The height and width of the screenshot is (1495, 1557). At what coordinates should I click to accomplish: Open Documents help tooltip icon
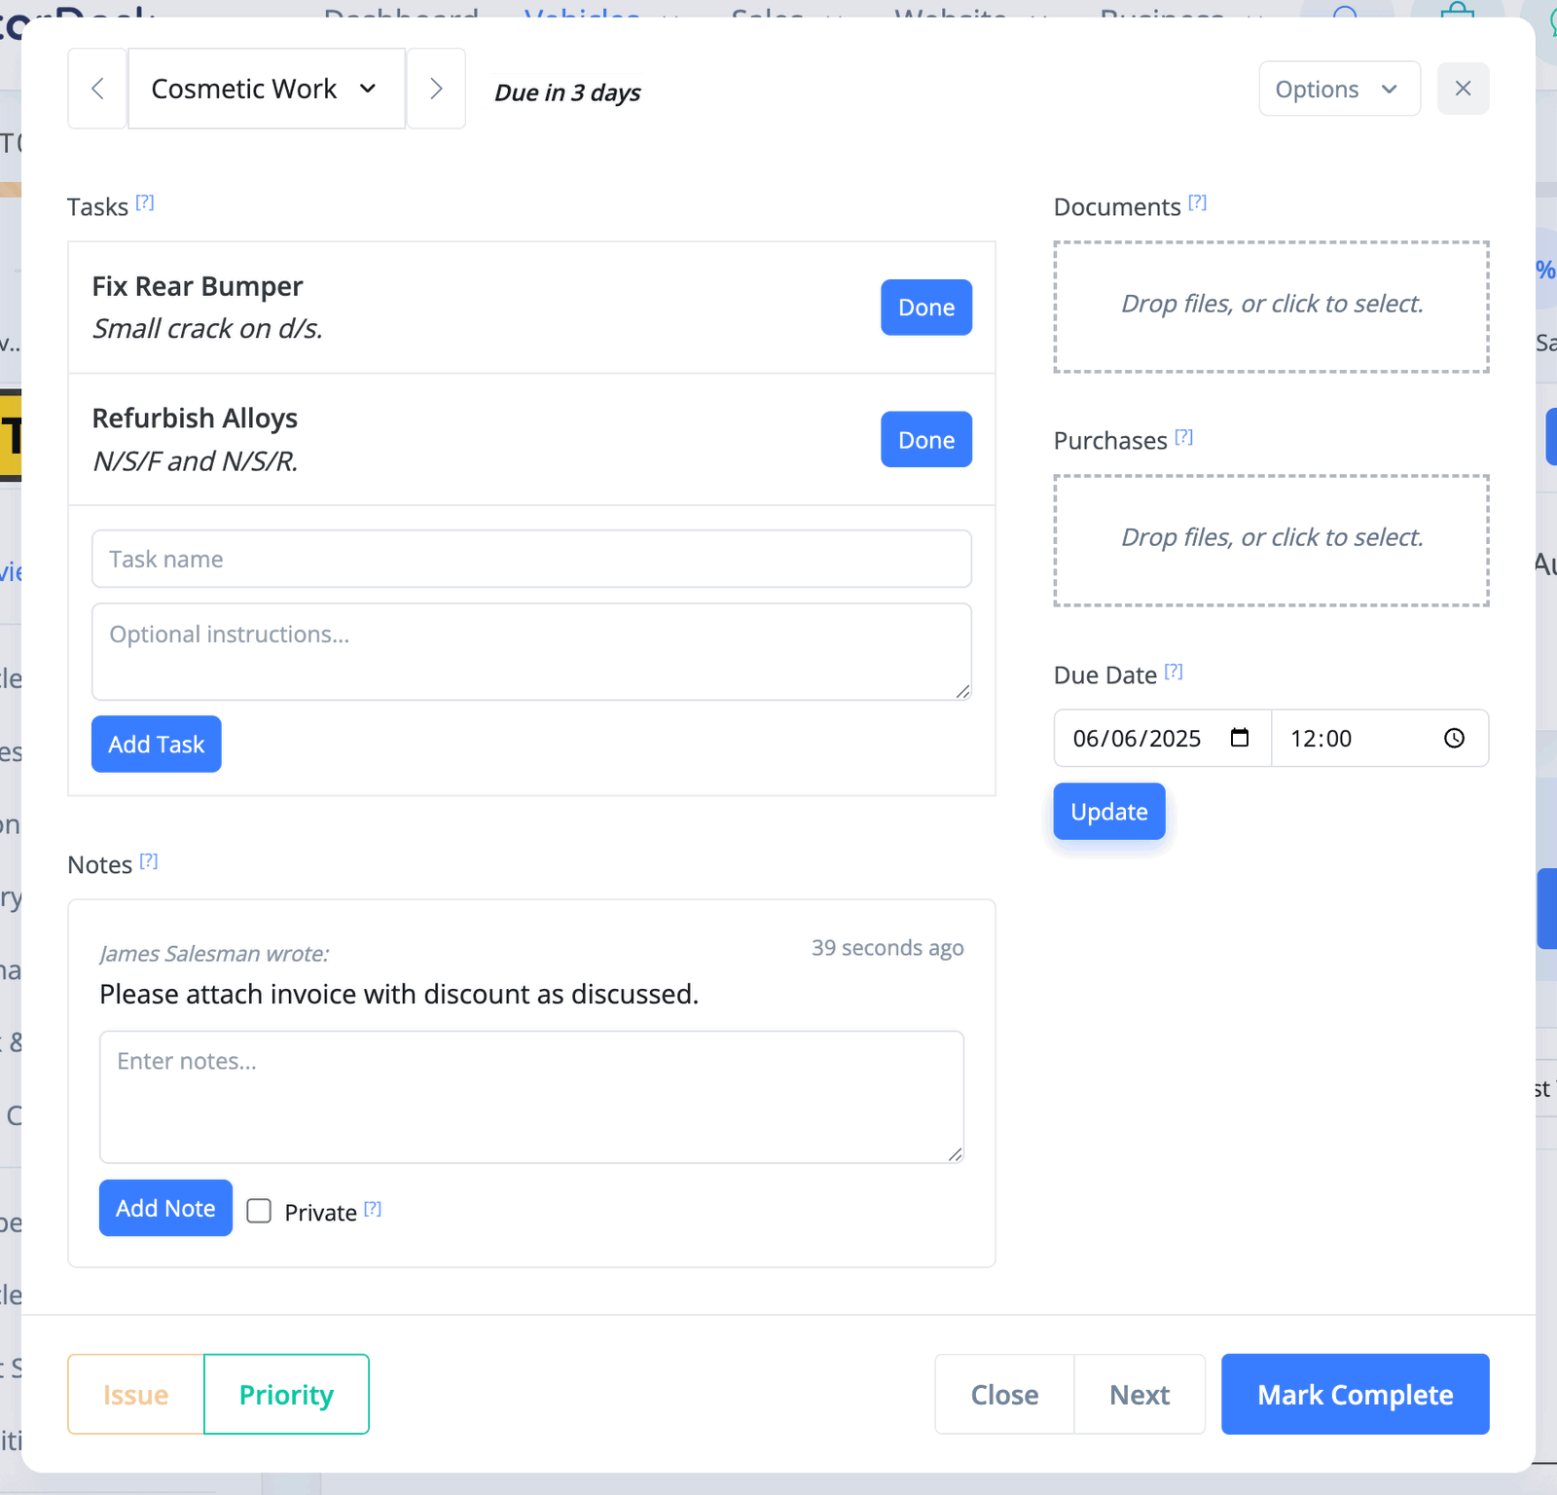(1198, 202)
